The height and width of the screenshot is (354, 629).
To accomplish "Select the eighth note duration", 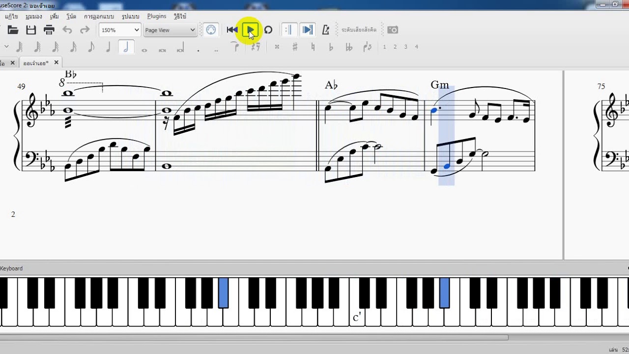I will point(91,47).
